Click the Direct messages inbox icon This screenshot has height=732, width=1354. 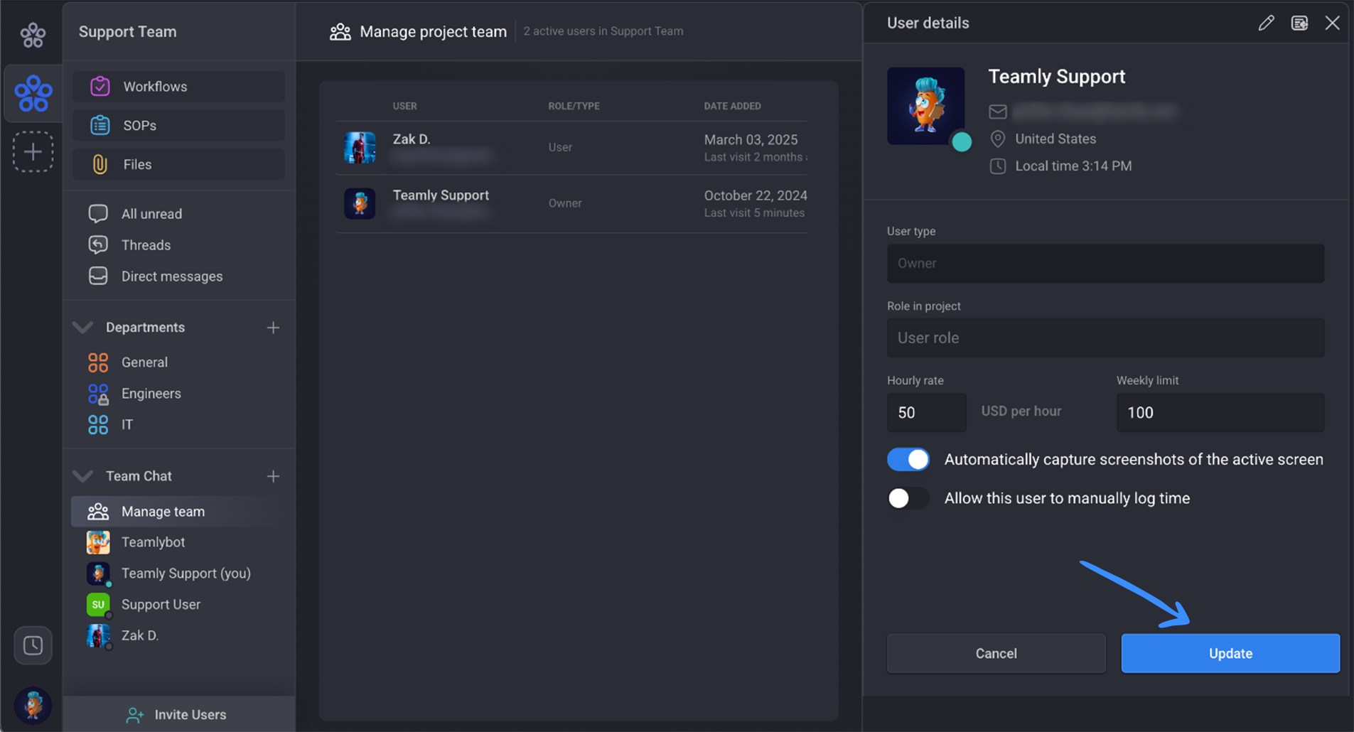coord(98,276)
